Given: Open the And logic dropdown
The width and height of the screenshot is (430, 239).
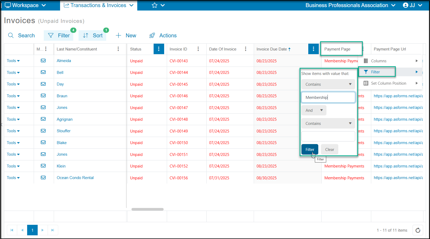Looking at the screenshot, I should [314, 110].
